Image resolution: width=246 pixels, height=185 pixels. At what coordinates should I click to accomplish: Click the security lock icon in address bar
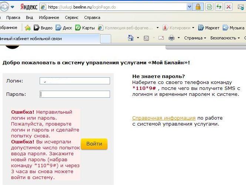pyautogui.click(x=198, y=7)
